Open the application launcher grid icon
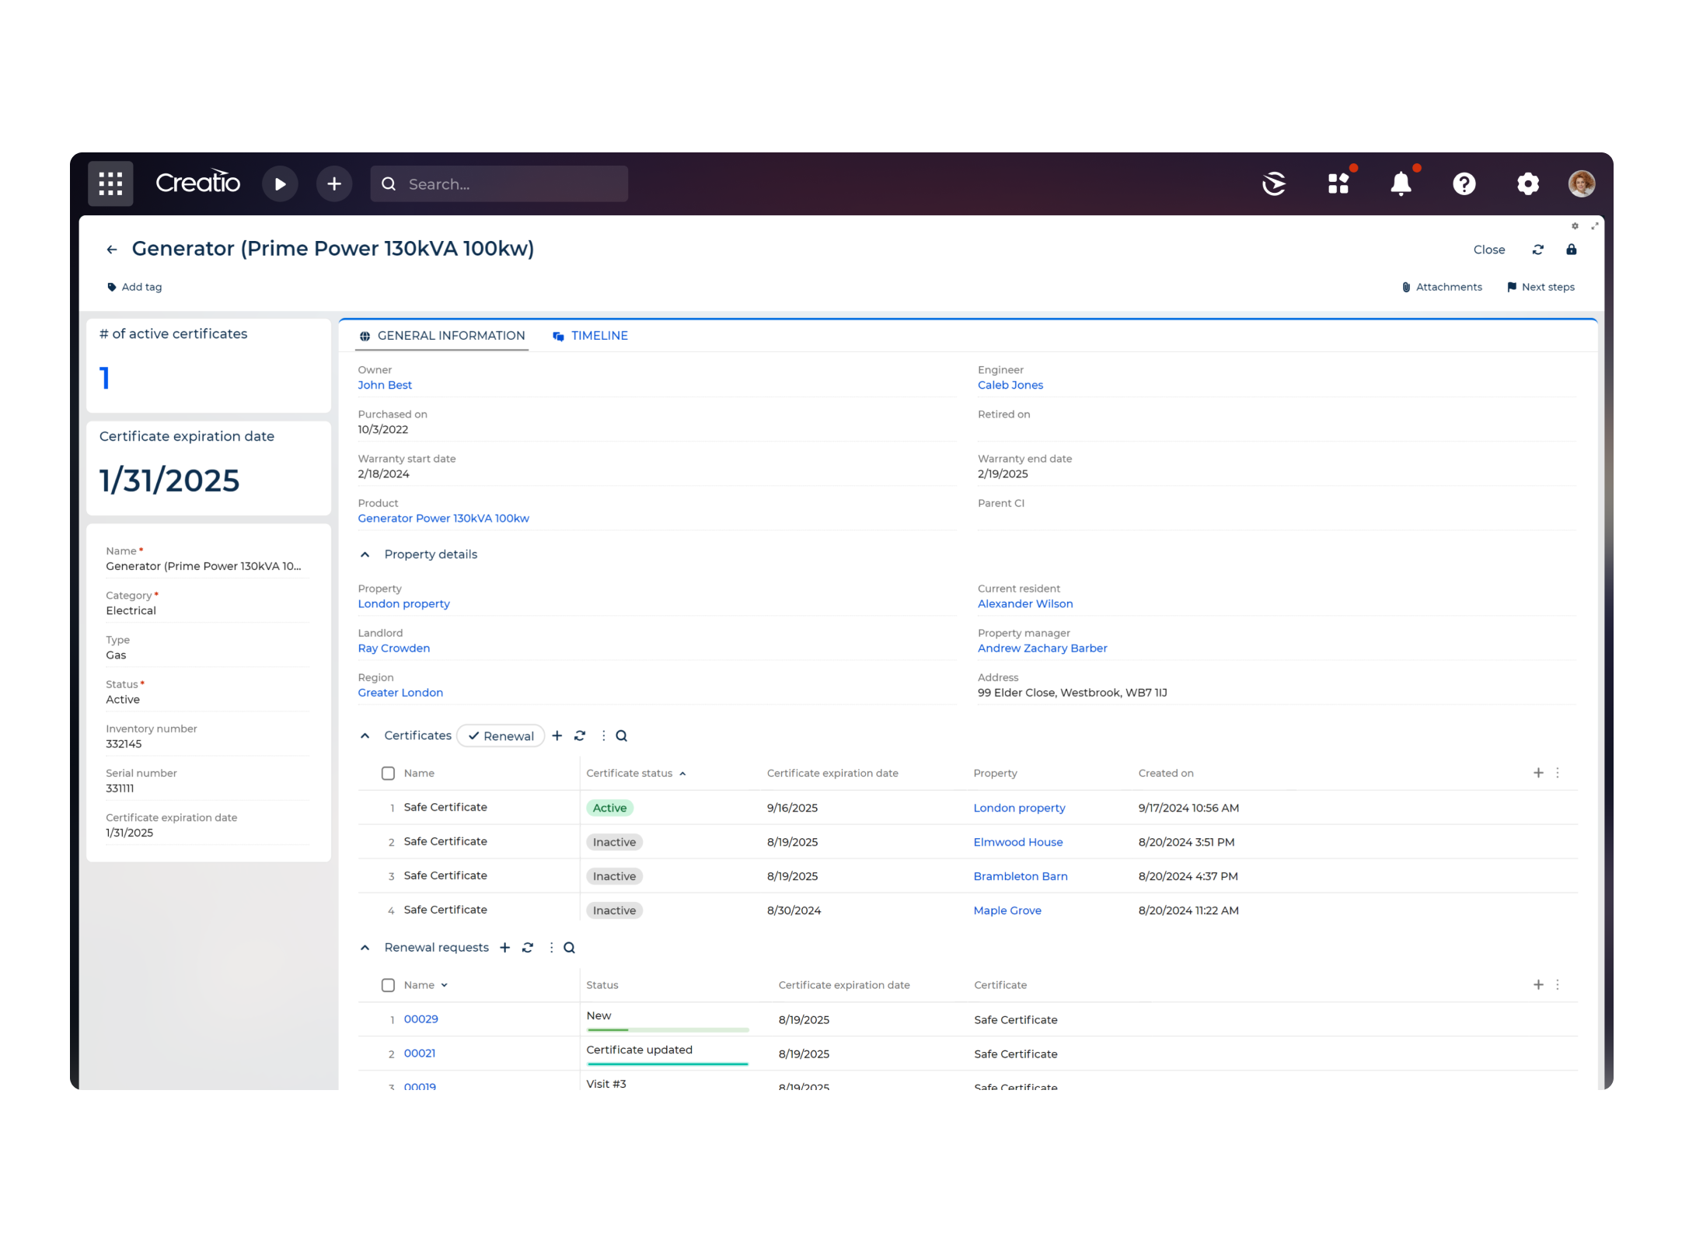The width and height of the screenshot is (1682, 1244). click(110, 183)
